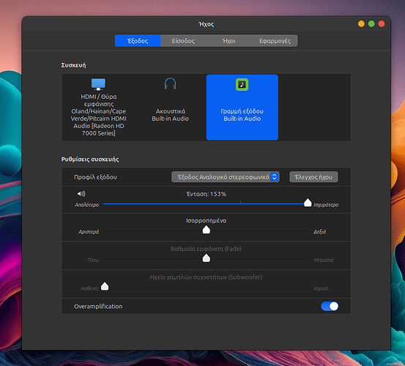
Task: Click the Subwoofer slider handle
Action: click(x=105, y=286)
